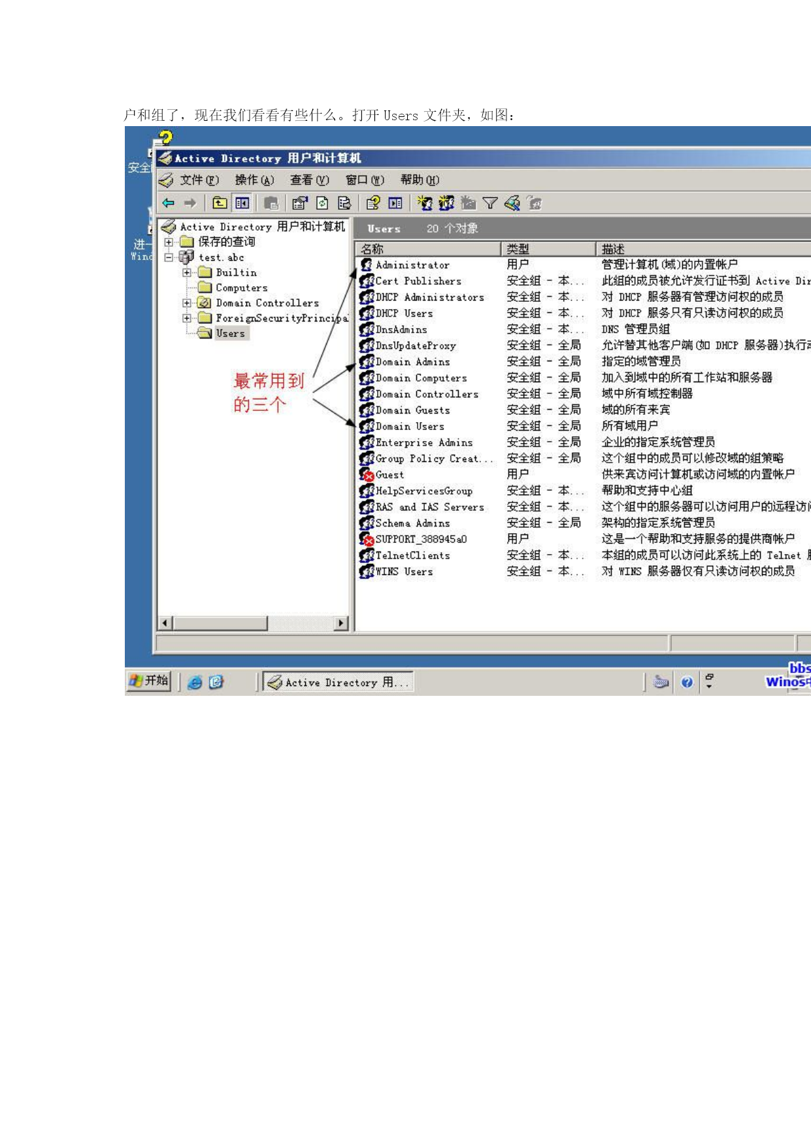Expand the Domain Controllers node
811x1146 pixels.
tap(187, 303)
